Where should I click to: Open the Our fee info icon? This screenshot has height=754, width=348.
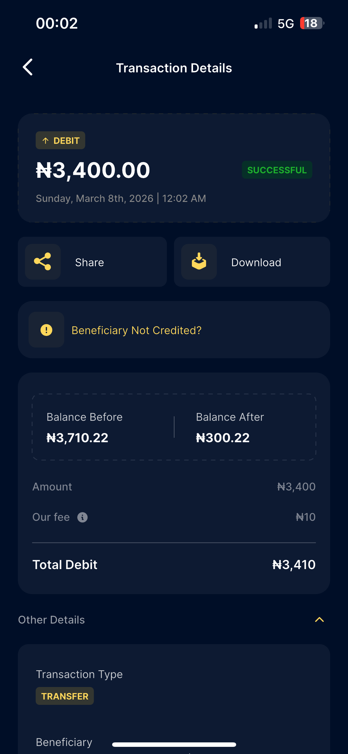coord(82,517)
